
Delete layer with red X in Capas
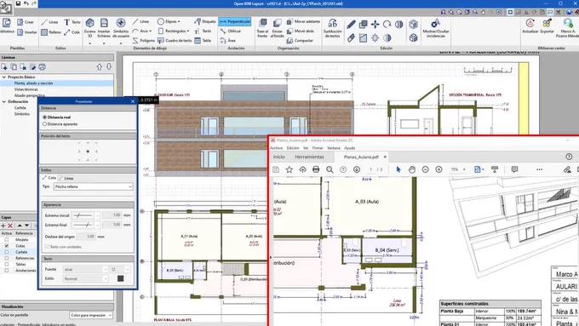point(10,226)
